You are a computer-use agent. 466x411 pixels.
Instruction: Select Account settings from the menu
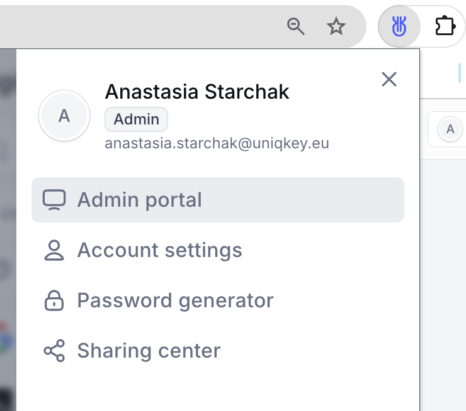[x=218, y=250]
